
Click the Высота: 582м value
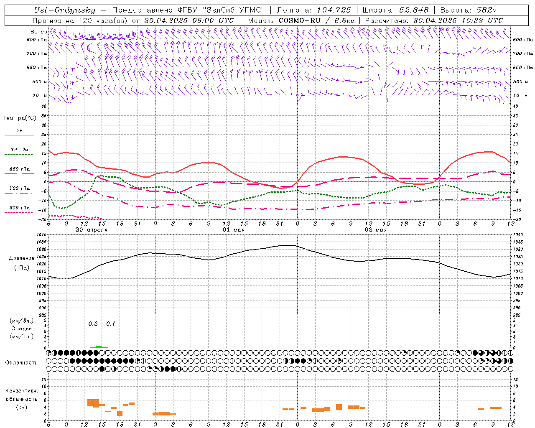[468, 10]
